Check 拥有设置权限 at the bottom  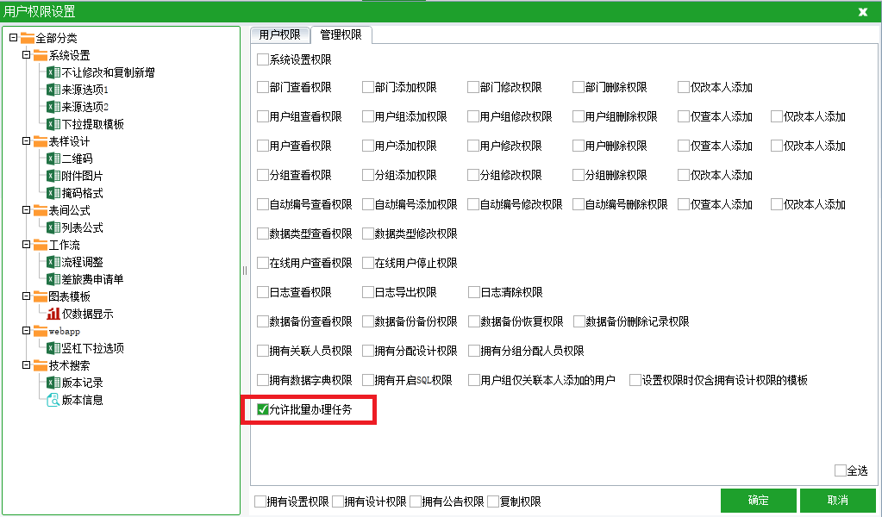tap(260, 501)
